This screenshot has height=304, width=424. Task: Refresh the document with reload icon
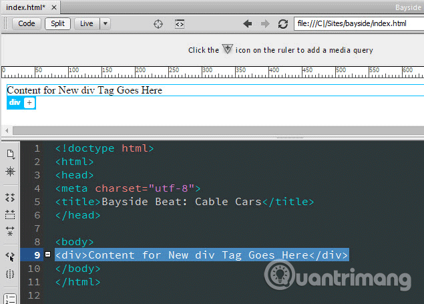click(x=283, y=24)
